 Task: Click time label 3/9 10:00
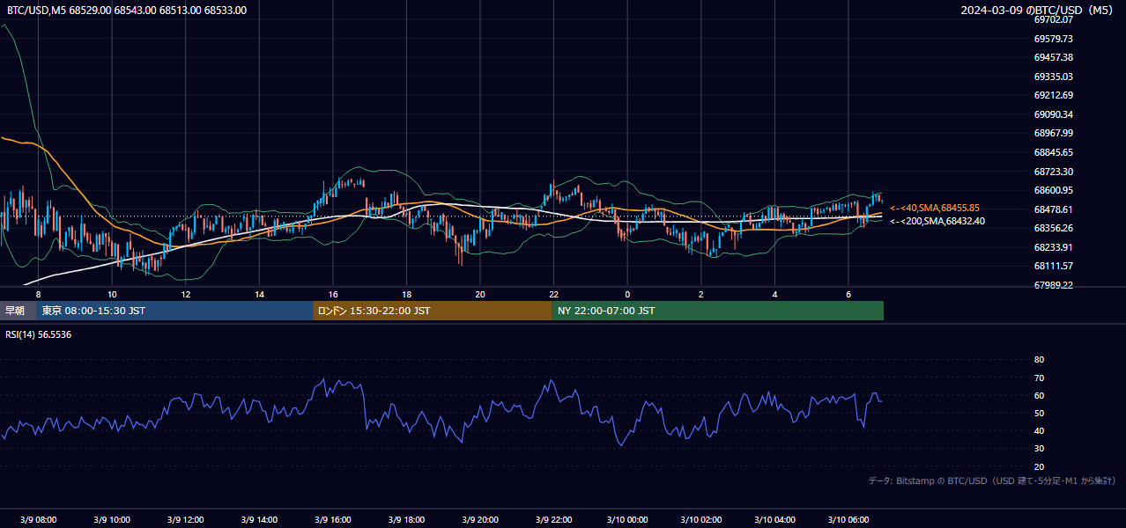112,520
